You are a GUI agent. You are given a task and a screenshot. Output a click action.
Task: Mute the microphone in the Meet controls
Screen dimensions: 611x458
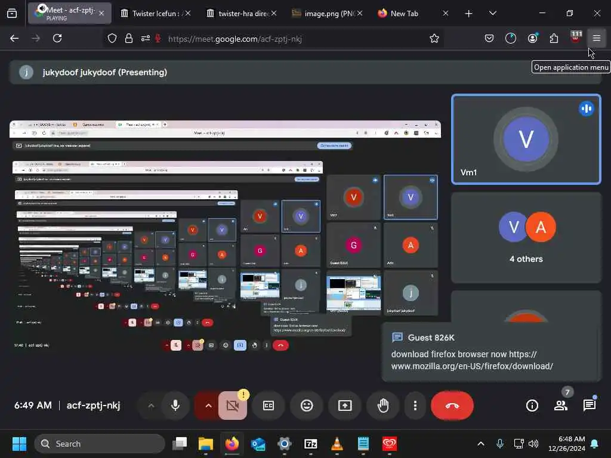pyautogui.click(x=175, y=406)
